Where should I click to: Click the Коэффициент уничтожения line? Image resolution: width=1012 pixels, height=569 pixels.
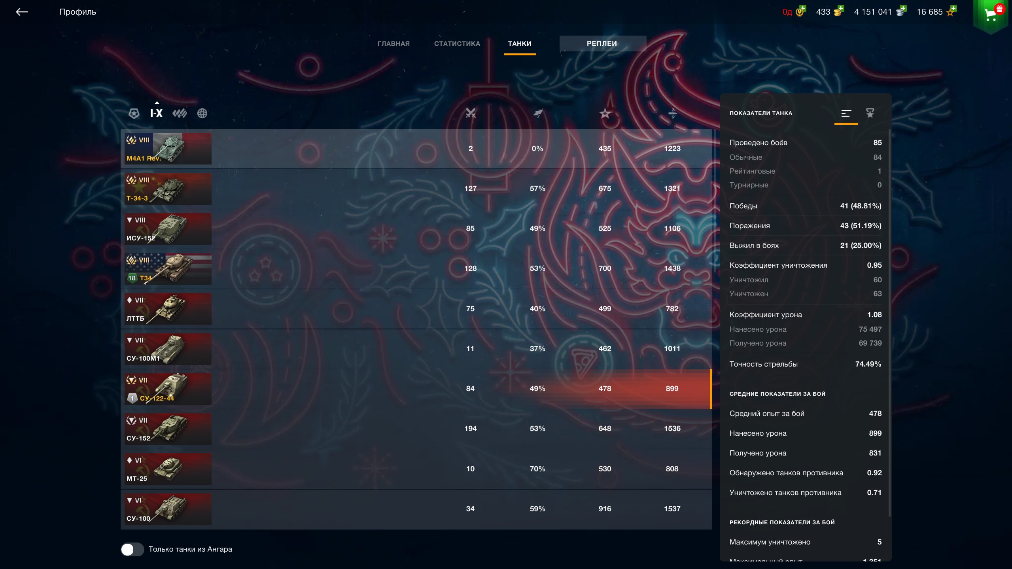click(x=806, y=265)
